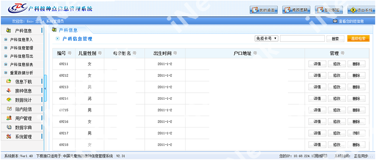Expand the 用户管理 sidebar section

(x=22, y=118)
